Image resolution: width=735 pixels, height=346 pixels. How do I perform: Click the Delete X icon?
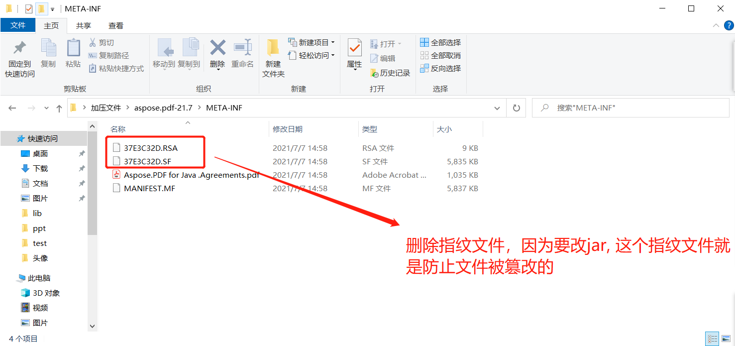coord(217,48)
